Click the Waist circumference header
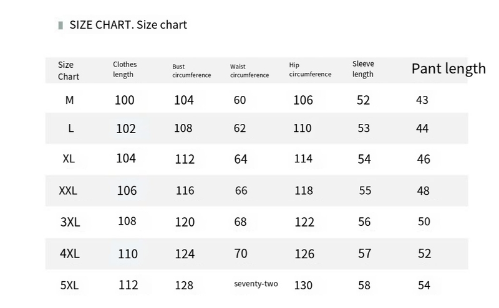The height and width of the screenshot is (308, 499). [249, 71]
